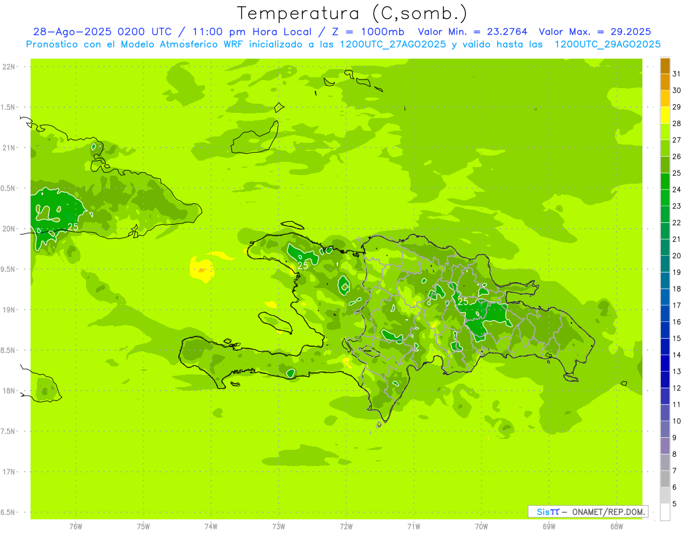The image size is (692, 534).
Task: Select the orange swatch between 30 and 31
Action: pyautogui.click(x=665, y=82)
